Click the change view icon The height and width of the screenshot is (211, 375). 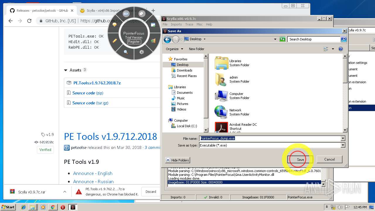click(326, 49)
